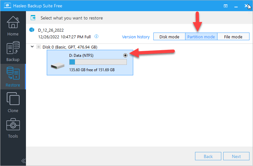Click the restore header arrow icon
The image size is (253, 166).
click(33, 18)
